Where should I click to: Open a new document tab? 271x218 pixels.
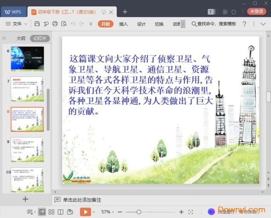point(125,12)
